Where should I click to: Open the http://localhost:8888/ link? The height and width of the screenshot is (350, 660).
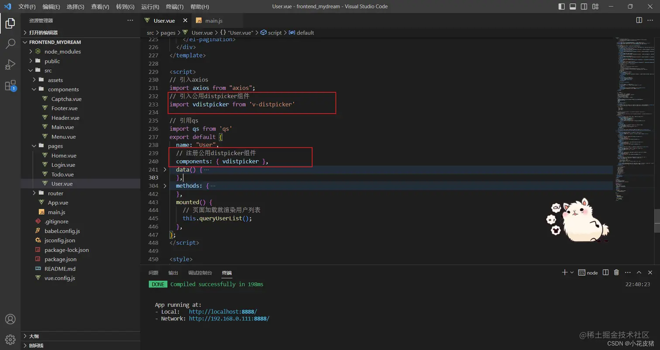pyautogui.click(x=223, y=312)
